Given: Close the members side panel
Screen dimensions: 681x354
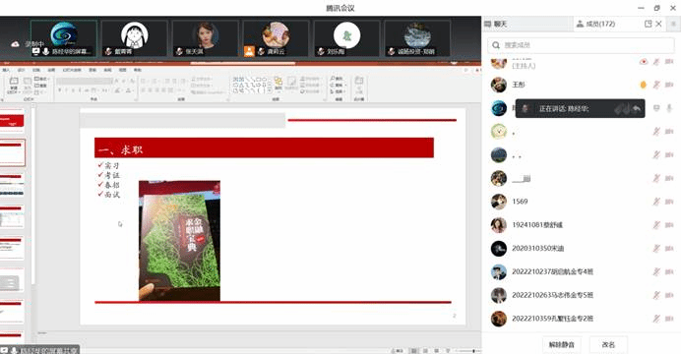Looking at the screenshot, I should (x=658, y=24).
